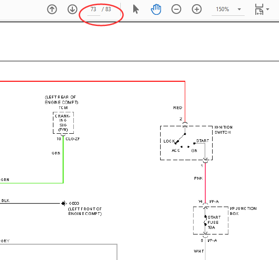
Task: Select the arrow selection tool
Action: [x=136, y=9]
